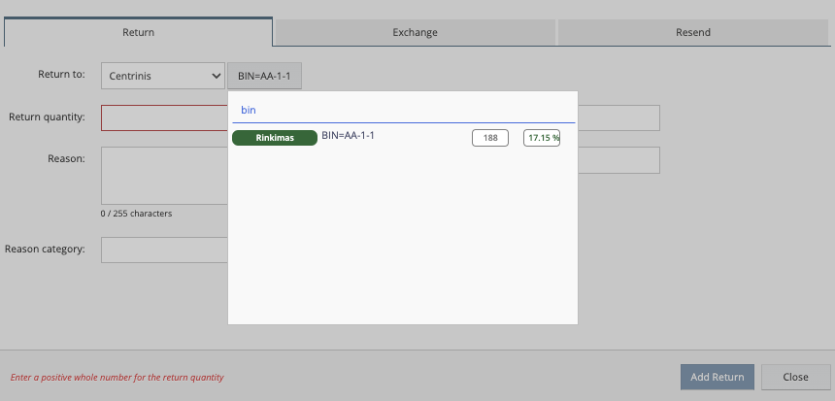
Task: Focus the bin search field in popup
Action: 402,111
